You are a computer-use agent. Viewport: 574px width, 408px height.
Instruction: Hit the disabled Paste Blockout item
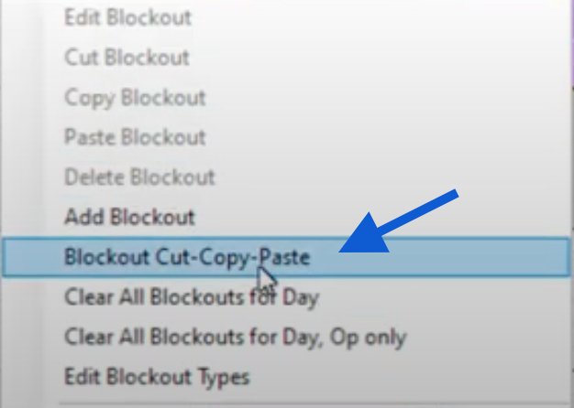(x=135, y=137)
